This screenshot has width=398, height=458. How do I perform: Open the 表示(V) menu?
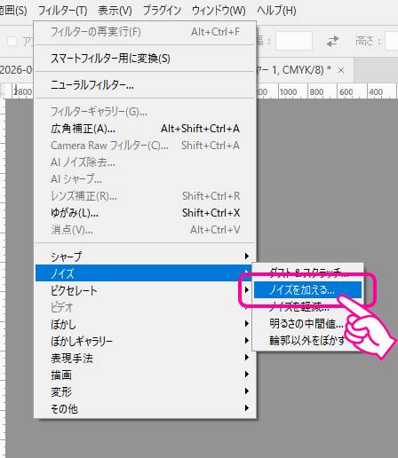point(115,11)
